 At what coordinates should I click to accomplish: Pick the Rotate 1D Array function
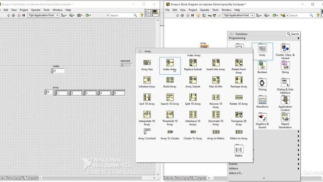tap(239, 100)
